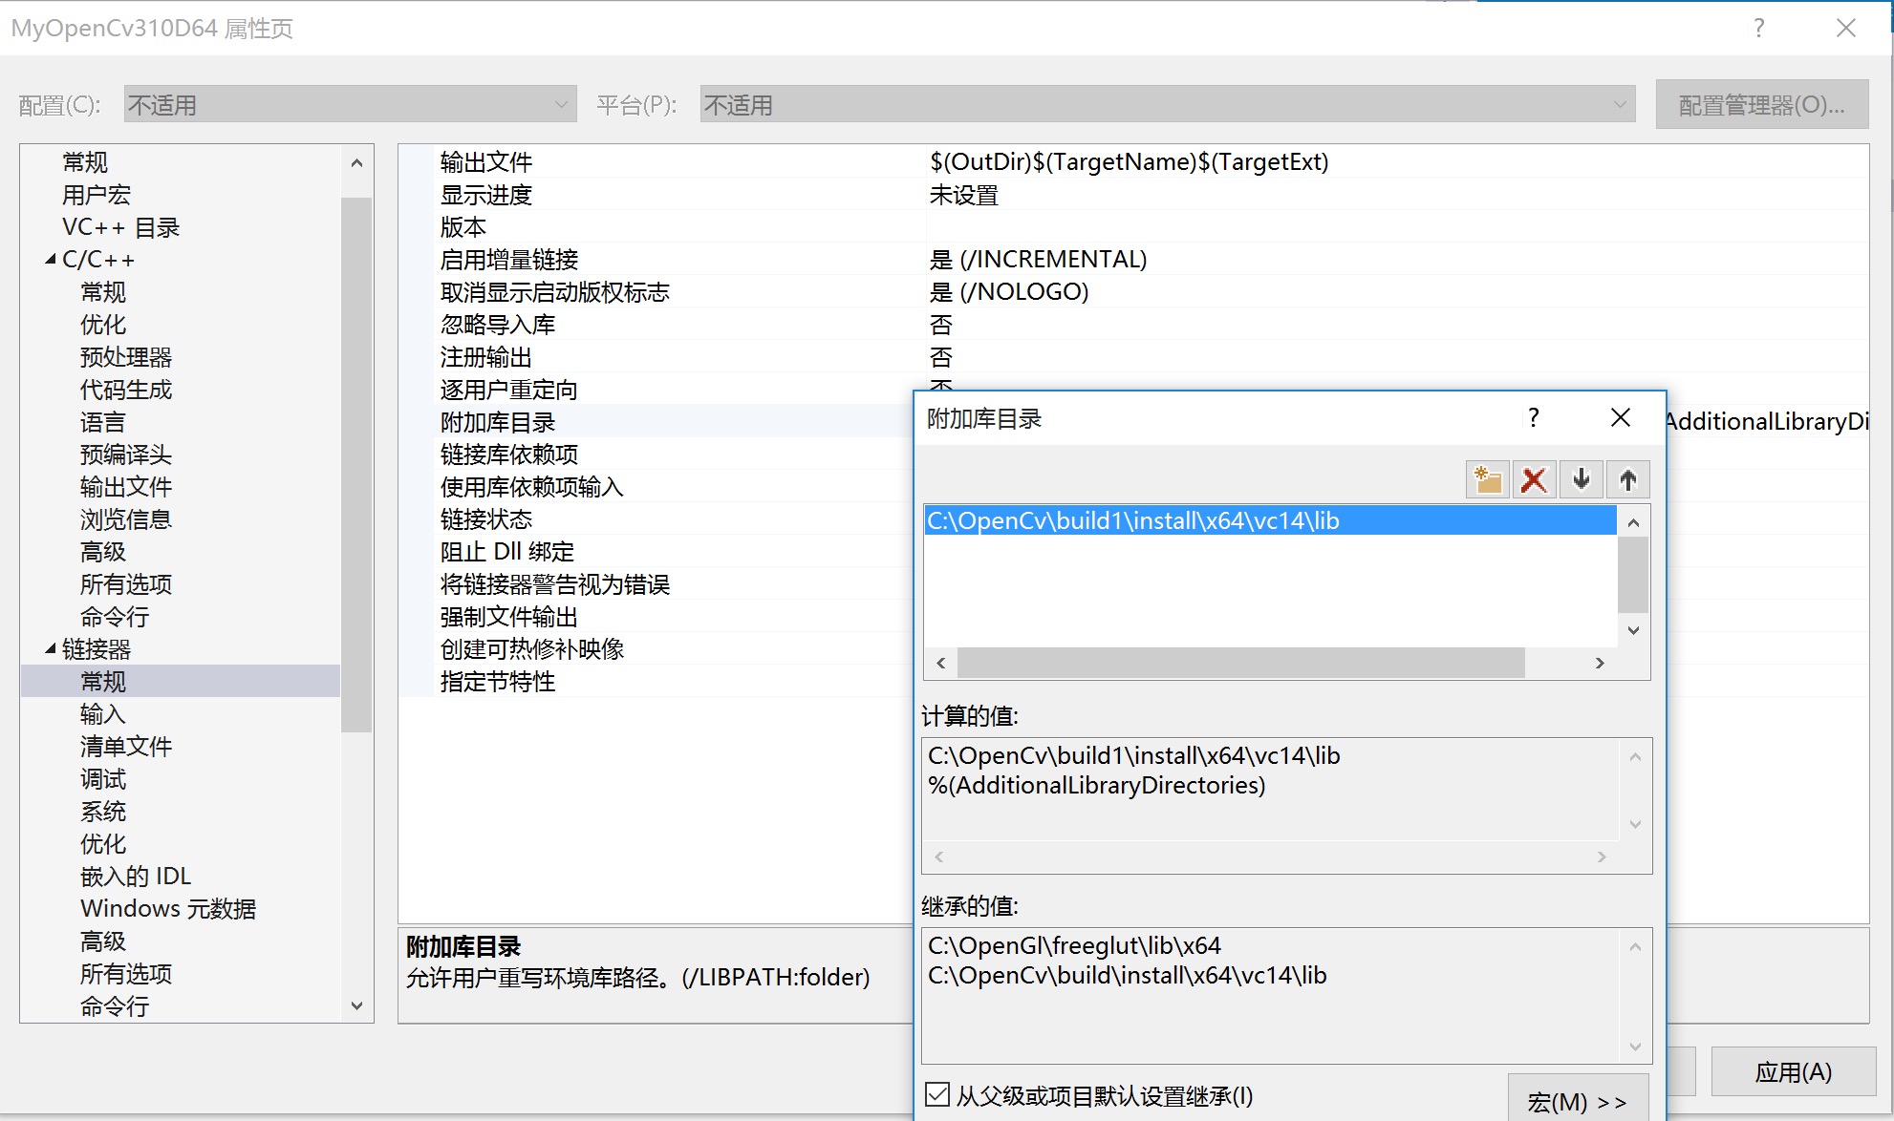Viewport: 1894px width, 1121px height.
Task: Select the 链接库依赖项 property row
Action: (656, 455)
